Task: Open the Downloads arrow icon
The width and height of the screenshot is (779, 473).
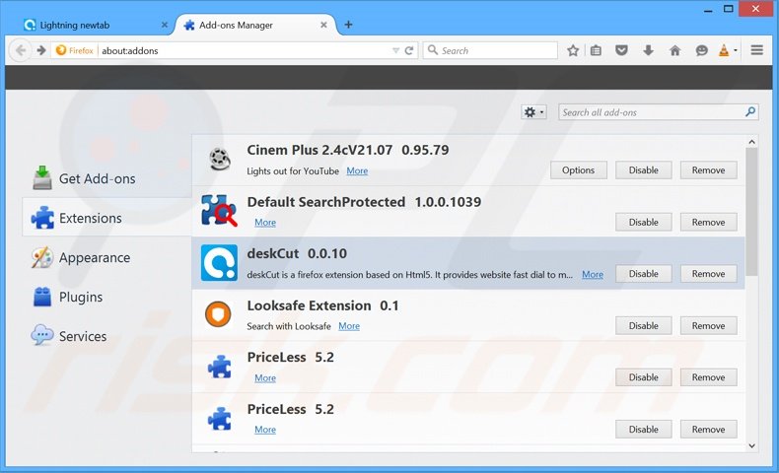Action: click(648, 50)
